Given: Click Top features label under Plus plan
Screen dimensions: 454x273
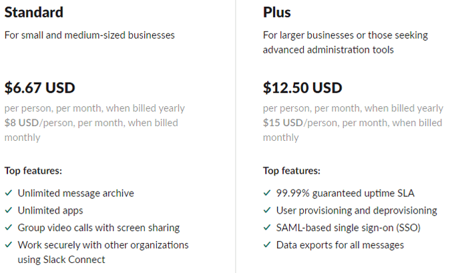Looking at the screenshot, I should (292, 171).
